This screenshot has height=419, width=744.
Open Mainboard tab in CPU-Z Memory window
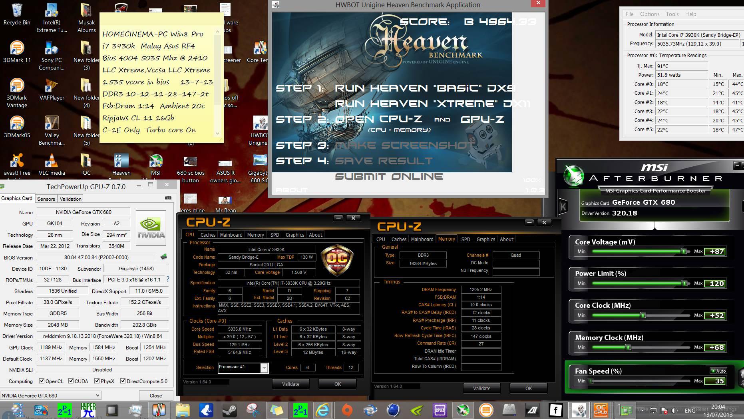point(422,239)
